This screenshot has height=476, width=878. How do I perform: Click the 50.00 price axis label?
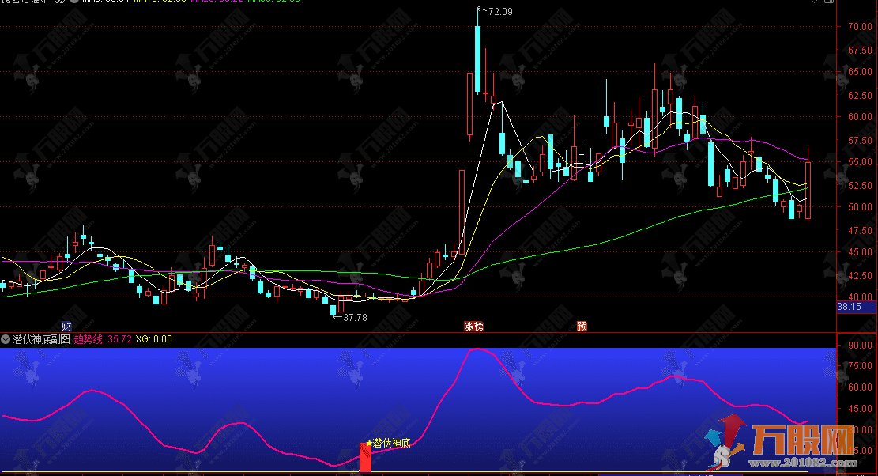pyautogui.click(x=859, y=207)
